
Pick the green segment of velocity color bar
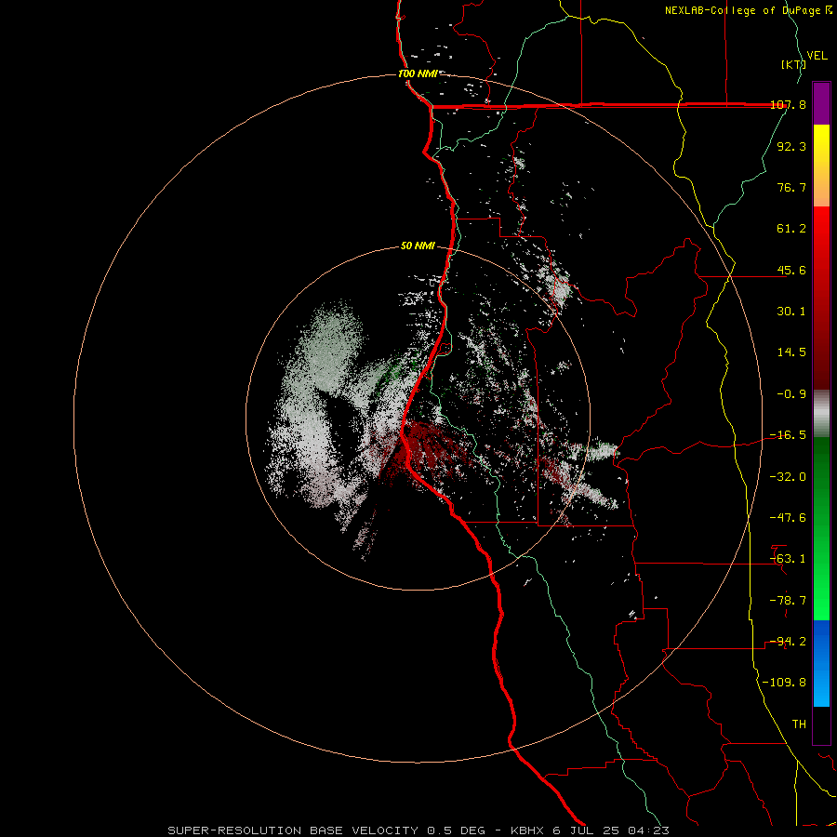click(821, 528)
